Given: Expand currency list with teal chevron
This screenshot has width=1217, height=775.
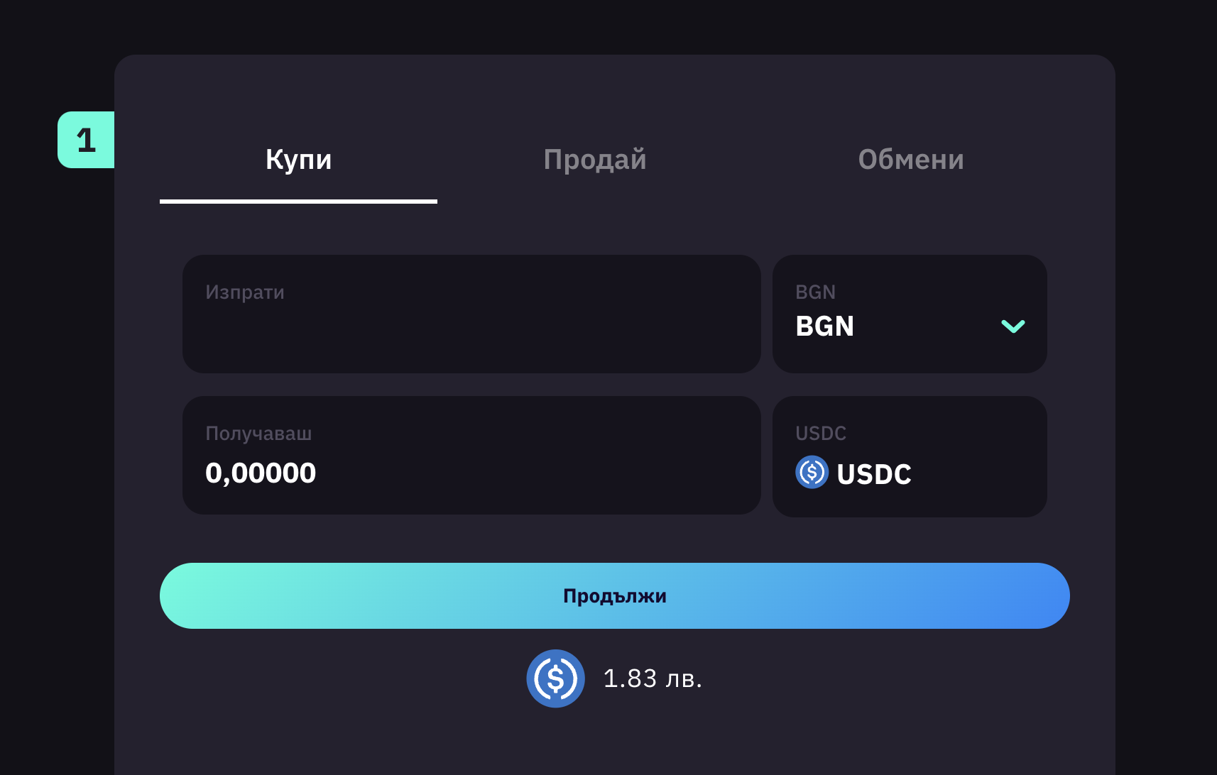Looking at the screenshot, I should coord(1013,326).
